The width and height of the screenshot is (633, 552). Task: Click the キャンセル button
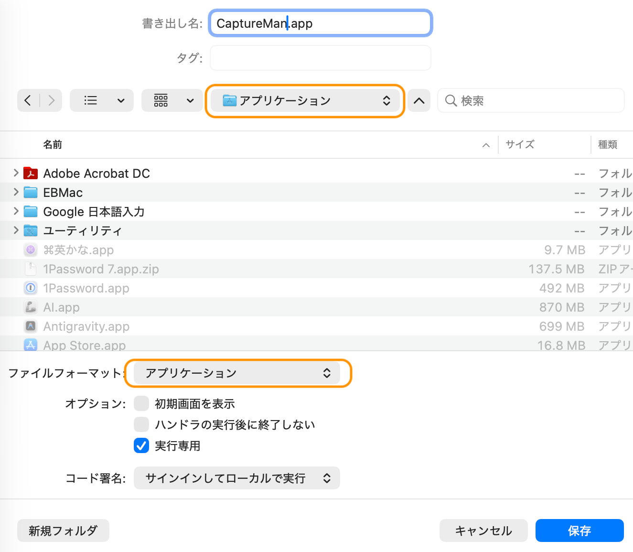(x=483, y=530)
